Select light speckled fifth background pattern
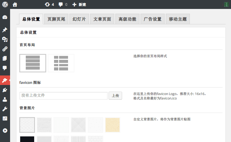The height and width of the screenshot is (142, 231). (95, 125)
